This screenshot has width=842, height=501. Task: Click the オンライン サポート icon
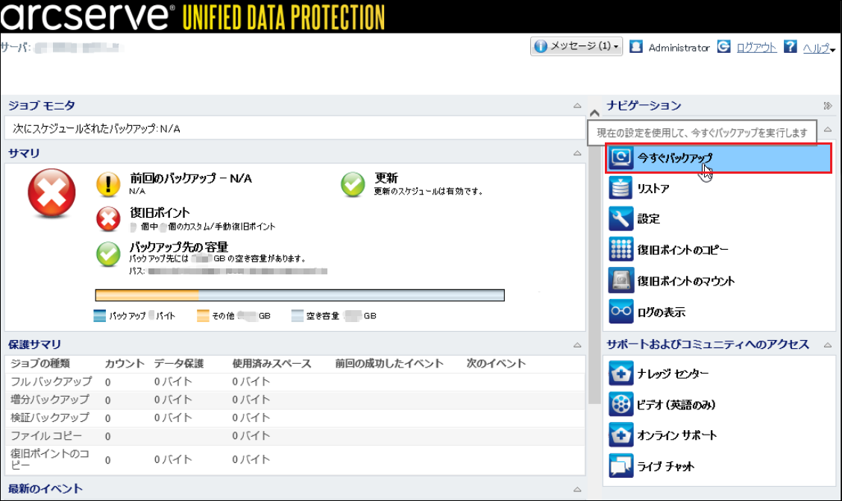(x=620, y=435)
